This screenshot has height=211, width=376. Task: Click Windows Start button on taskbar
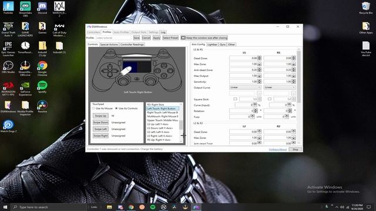point(5,207)
